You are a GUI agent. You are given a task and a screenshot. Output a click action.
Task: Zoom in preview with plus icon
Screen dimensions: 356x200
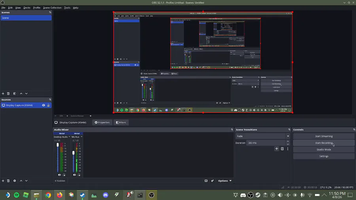coord(67,116)
